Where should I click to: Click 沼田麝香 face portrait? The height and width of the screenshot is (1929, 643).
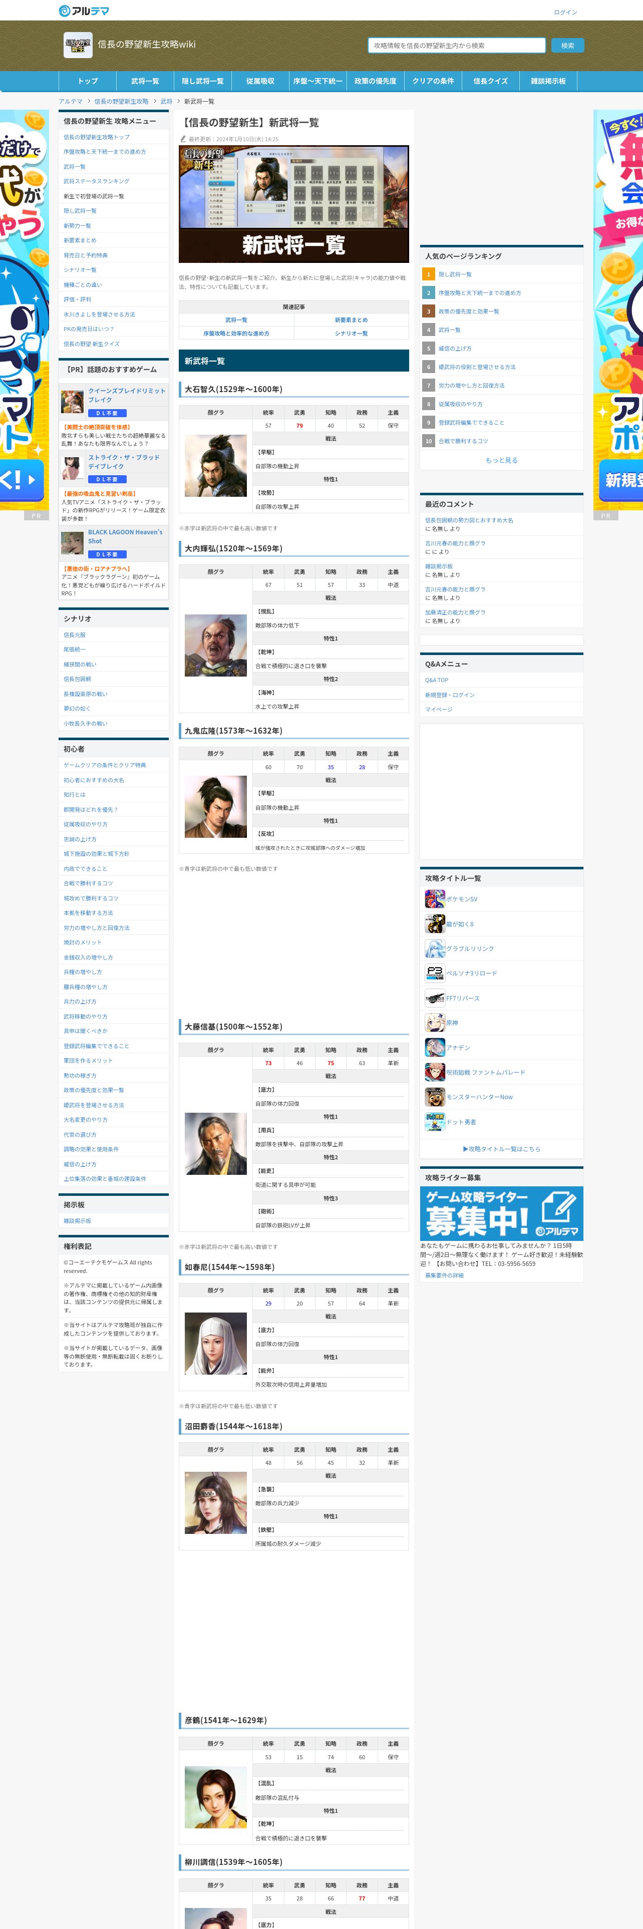click(215, 1502)
